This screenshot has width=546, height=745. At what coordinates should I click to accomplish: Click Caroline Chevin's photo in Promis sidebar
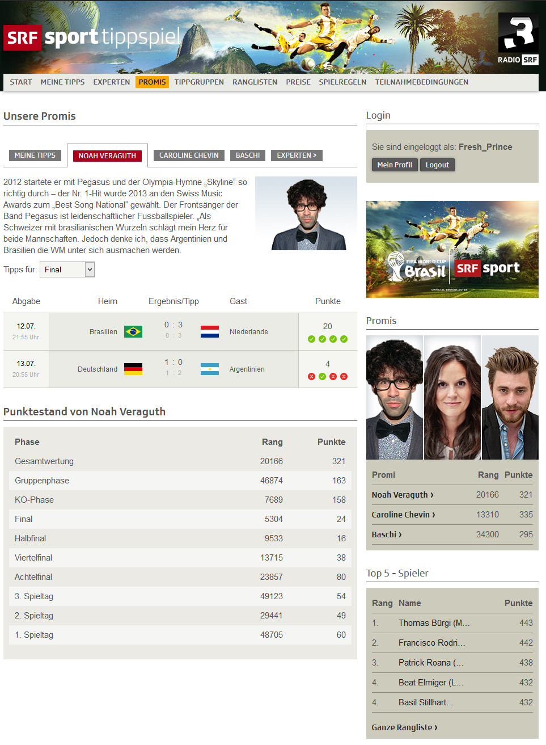coord(452,397)
